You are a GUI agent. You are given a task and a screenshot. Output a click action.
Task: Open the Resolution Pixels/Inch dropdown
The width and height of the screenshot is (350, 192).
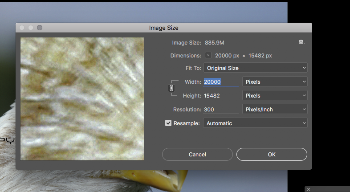point(275,110)
